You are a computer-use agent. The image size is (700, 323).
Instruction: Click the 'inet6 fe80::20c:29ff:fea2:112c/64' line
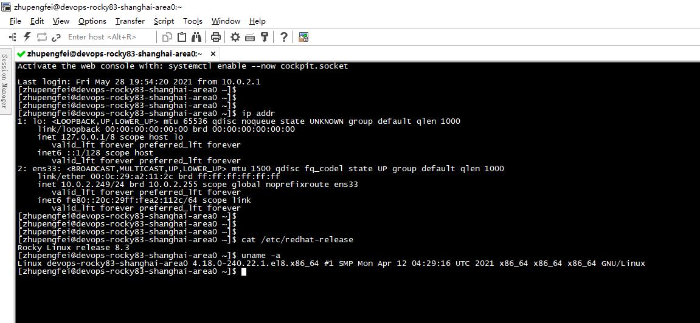(144, 200)
